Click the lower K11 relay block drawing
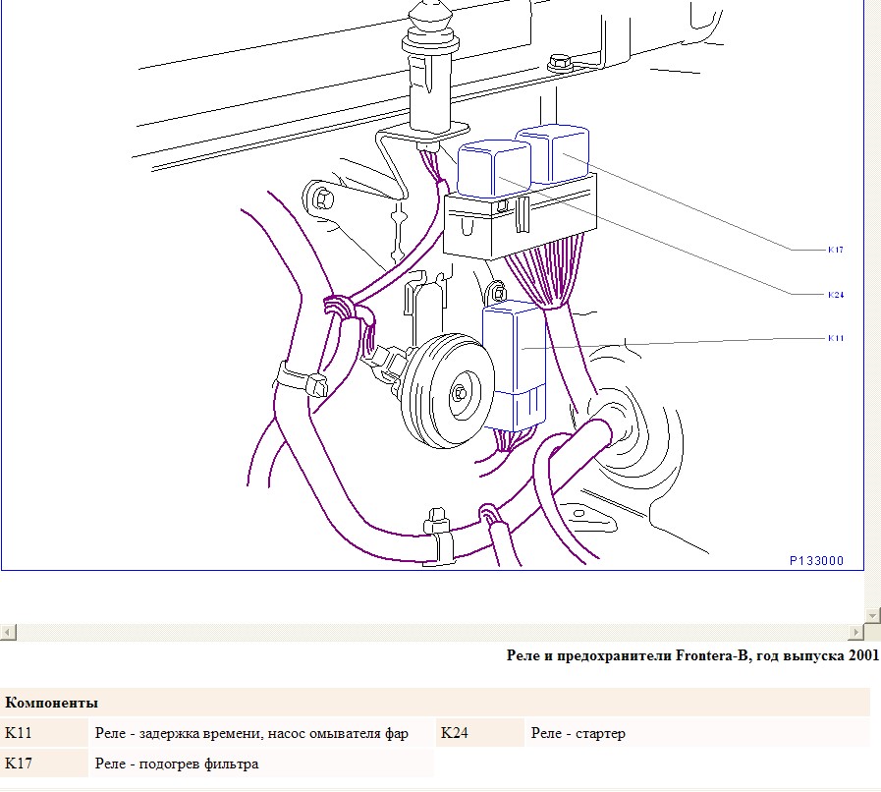 tap(516, 364)
